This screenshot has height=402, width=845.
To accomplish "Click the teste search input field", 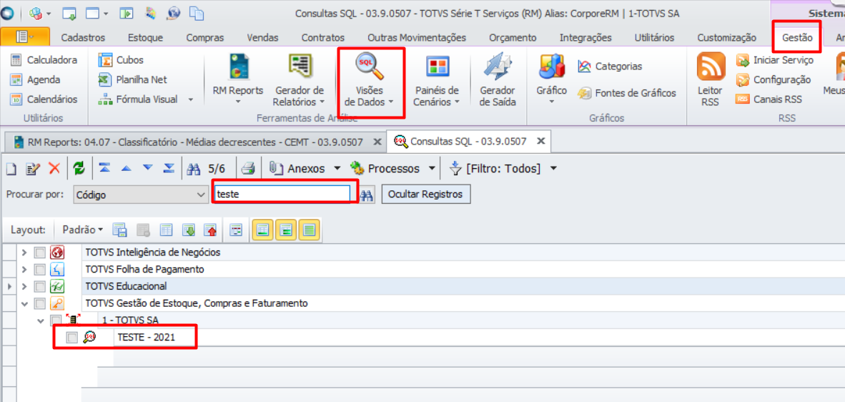I will (x=282, y=195).
